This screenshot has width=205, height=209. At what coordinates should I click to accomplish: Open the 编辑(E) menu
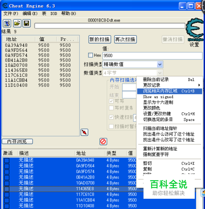30,14
